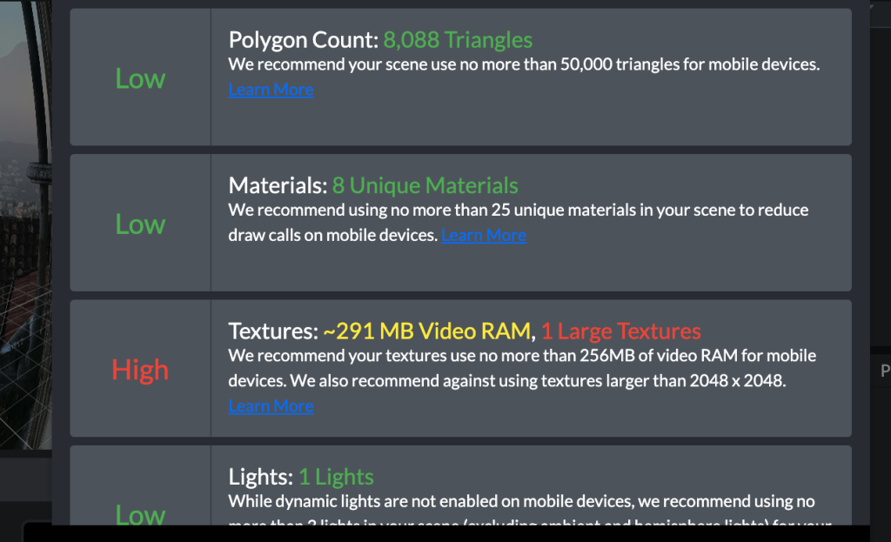Click the Polygon Count heading label

tap(303, 40)
